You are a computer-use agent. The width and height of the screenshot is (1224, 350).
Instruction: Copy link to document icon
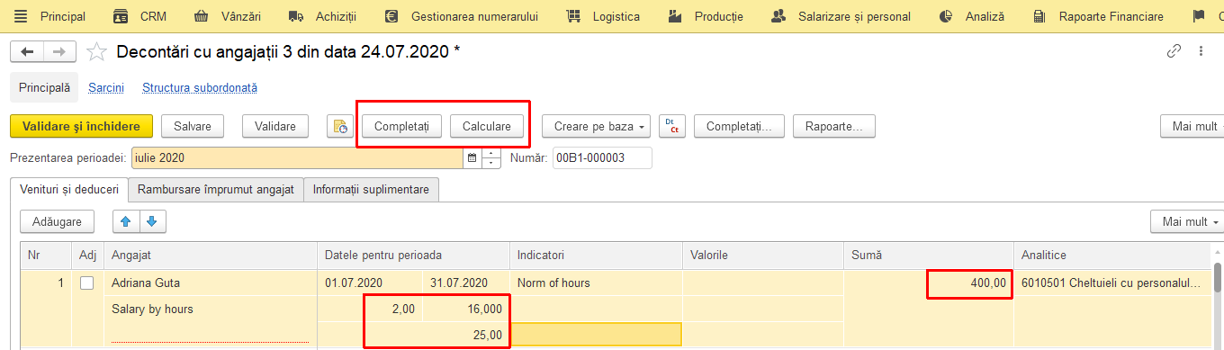(x=1174, y=51)
